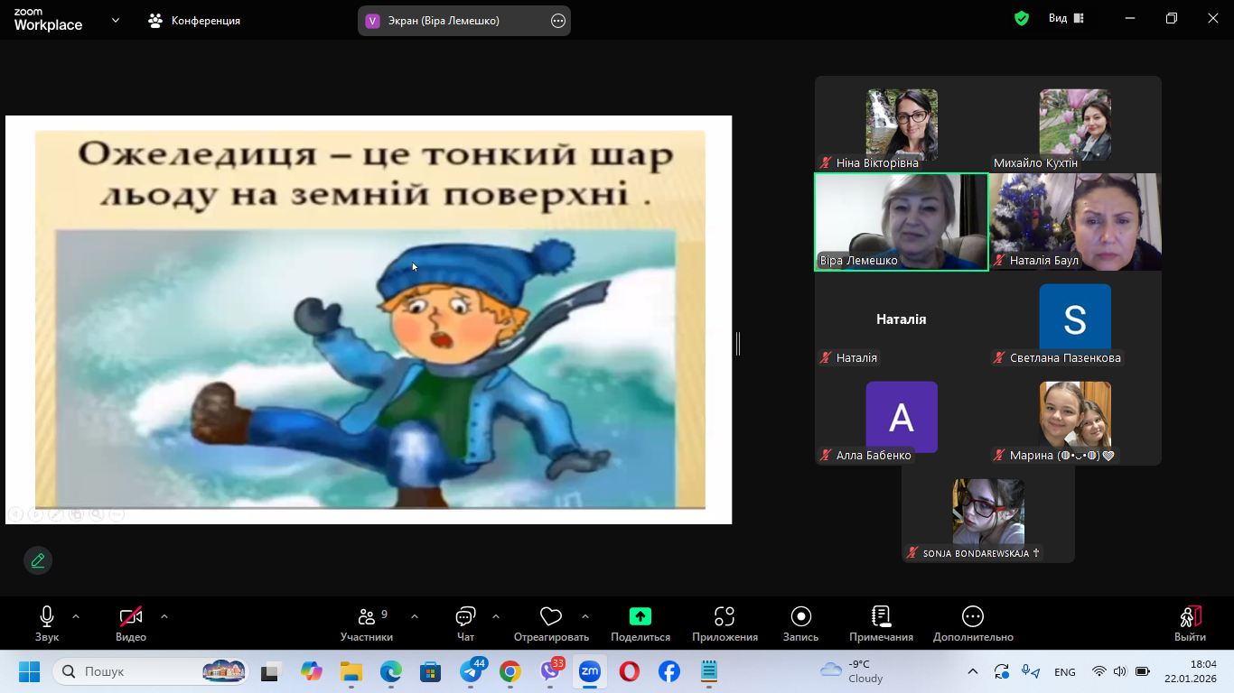Open screen share options ellipsis button
Image resolution: width=1234 pixels, height=693 pixels.
coord(558,21)
